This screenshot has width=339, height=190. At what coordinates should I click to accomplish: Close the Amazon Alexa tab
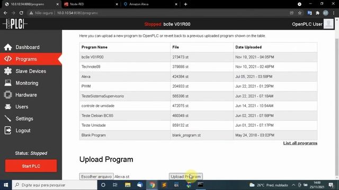click(176, 4)
